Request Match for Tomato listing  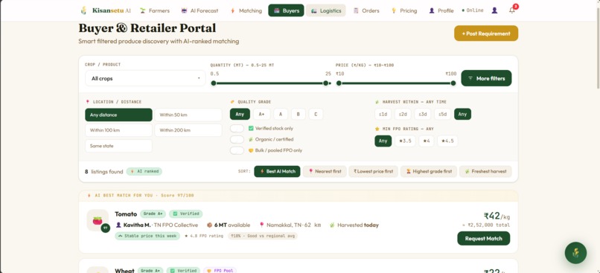coord(483,238)
